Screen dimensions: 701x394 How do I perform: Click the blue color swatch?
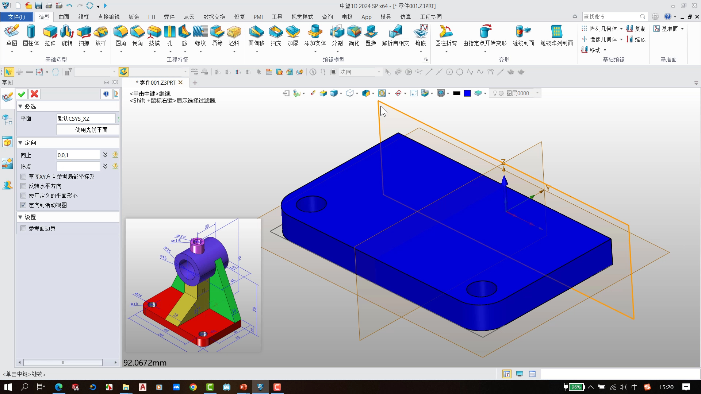[467, 93]
